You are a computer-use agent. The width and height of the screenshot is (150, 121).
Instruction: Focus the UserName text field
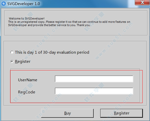(94, 79)
